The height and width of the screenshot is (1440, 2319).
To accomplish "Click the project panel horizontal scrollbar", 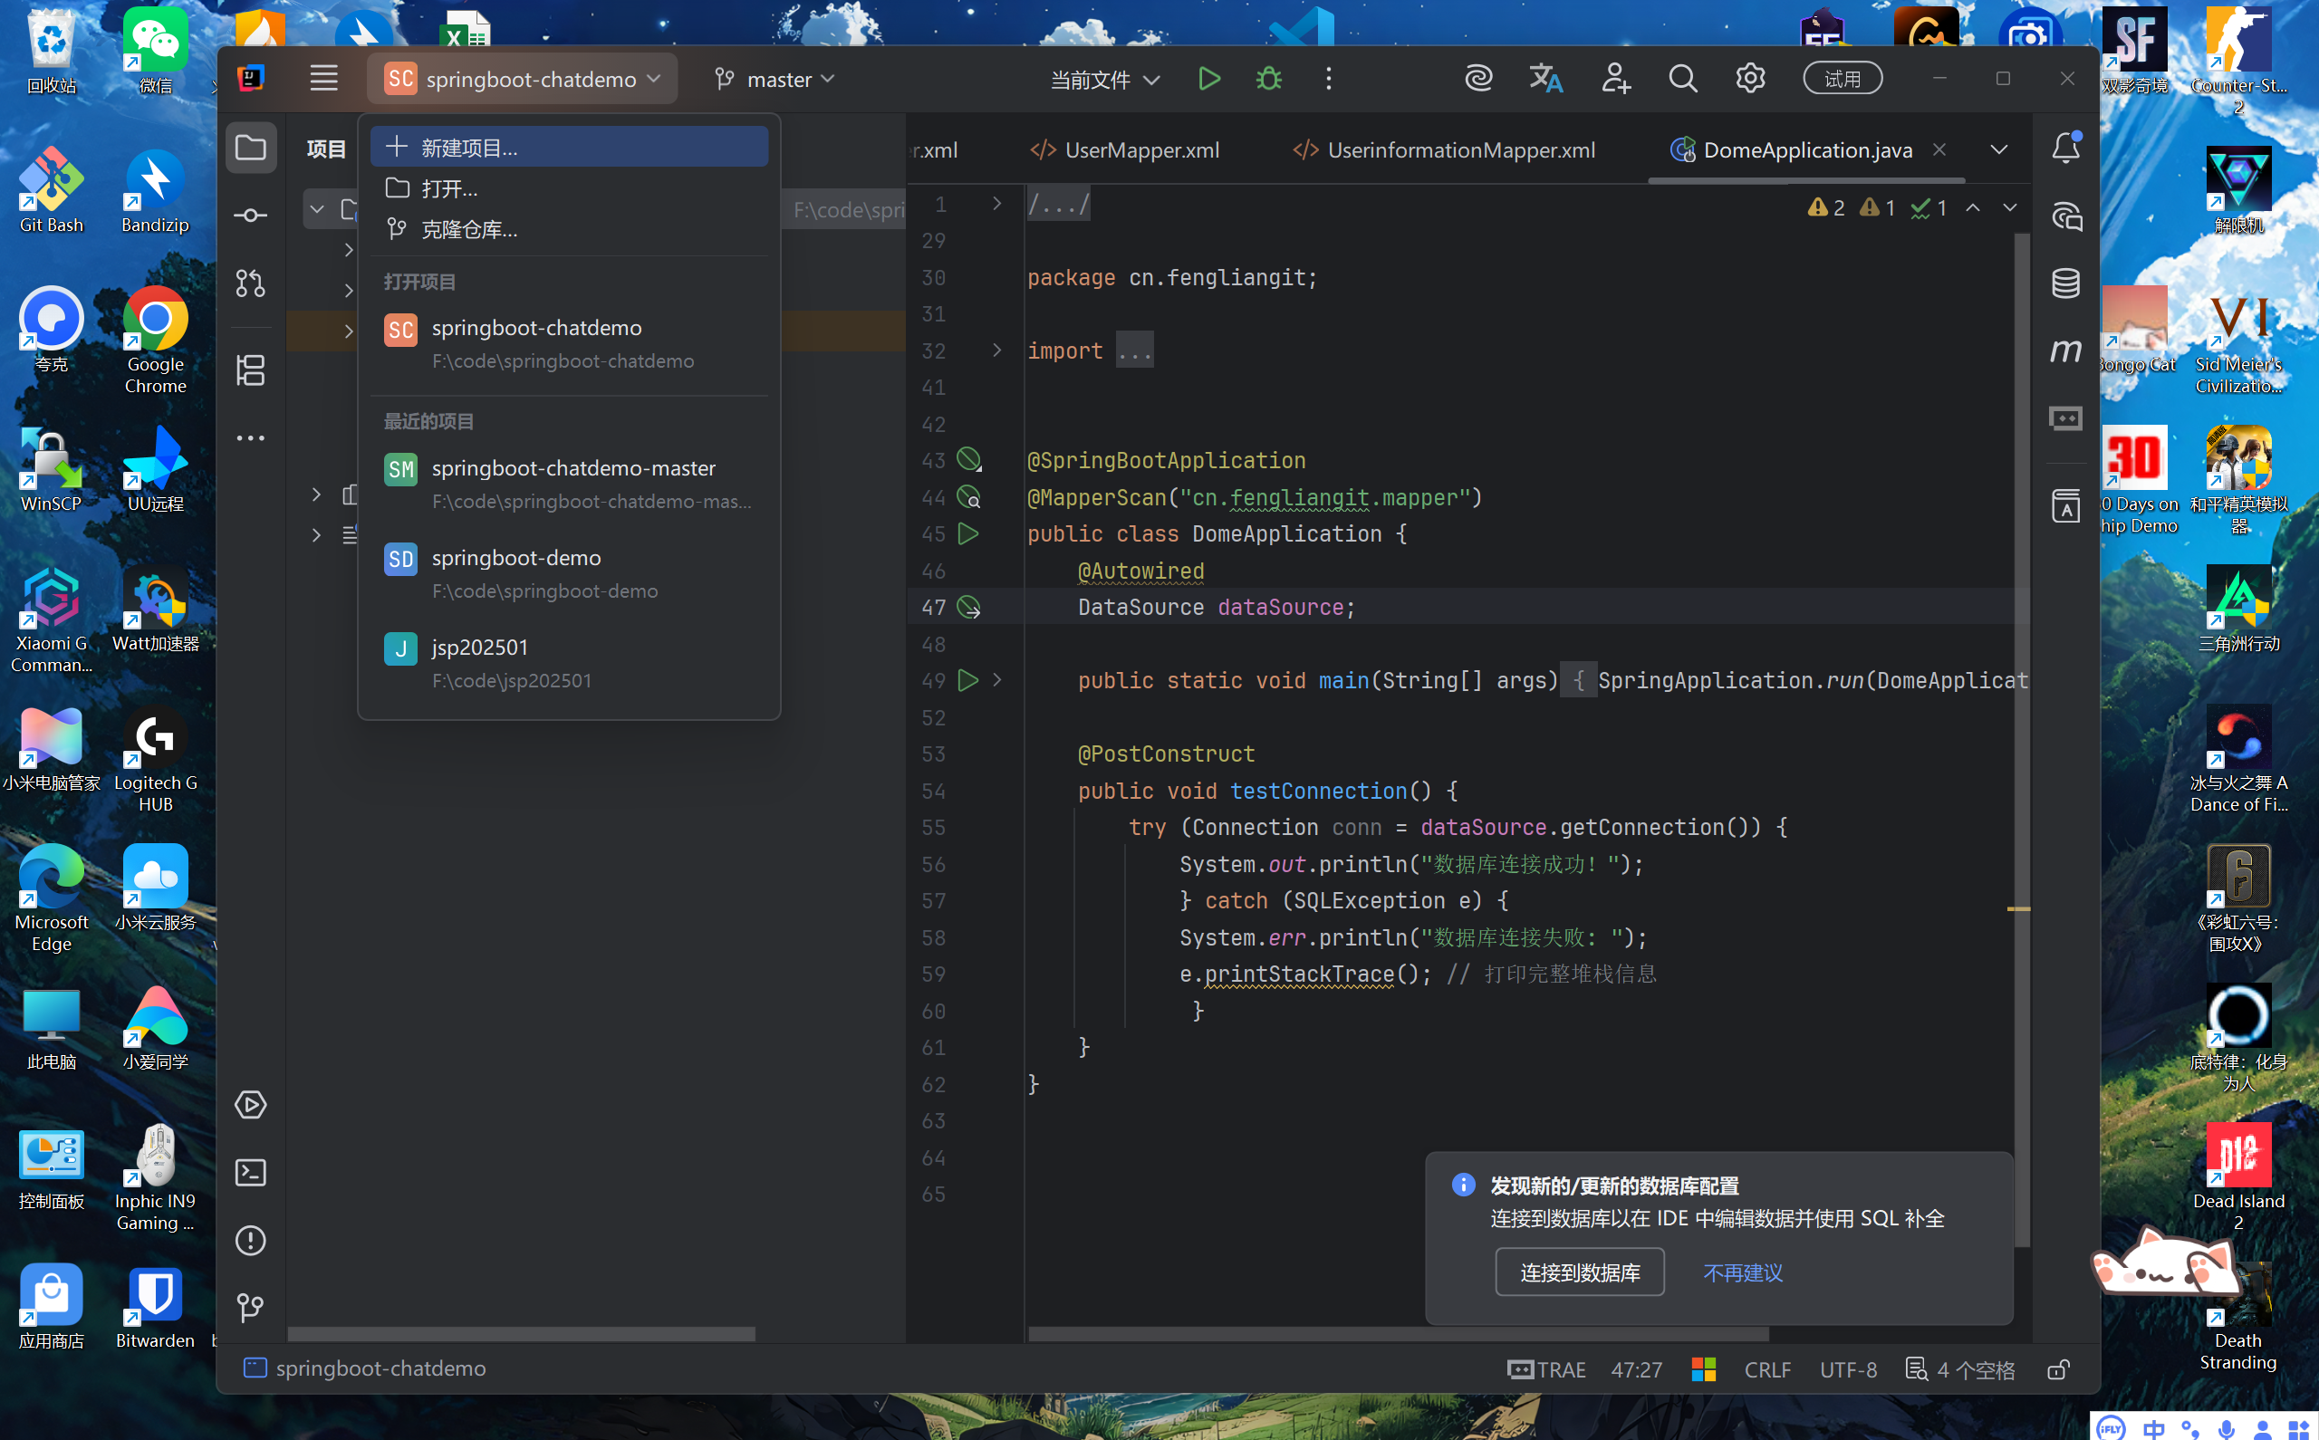I will click(x=521, y=1334).
